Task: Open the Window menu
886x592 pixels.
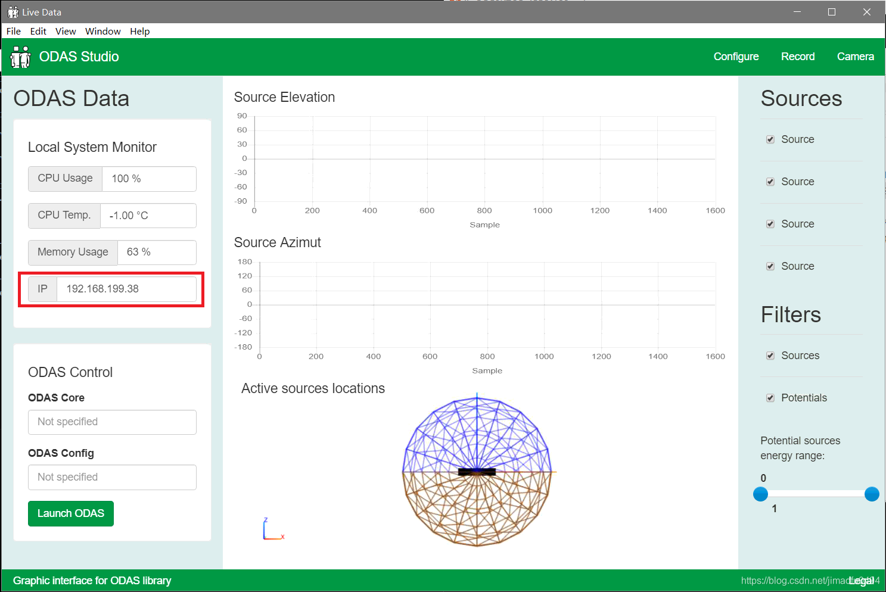Action: click(x=103, y=31)
